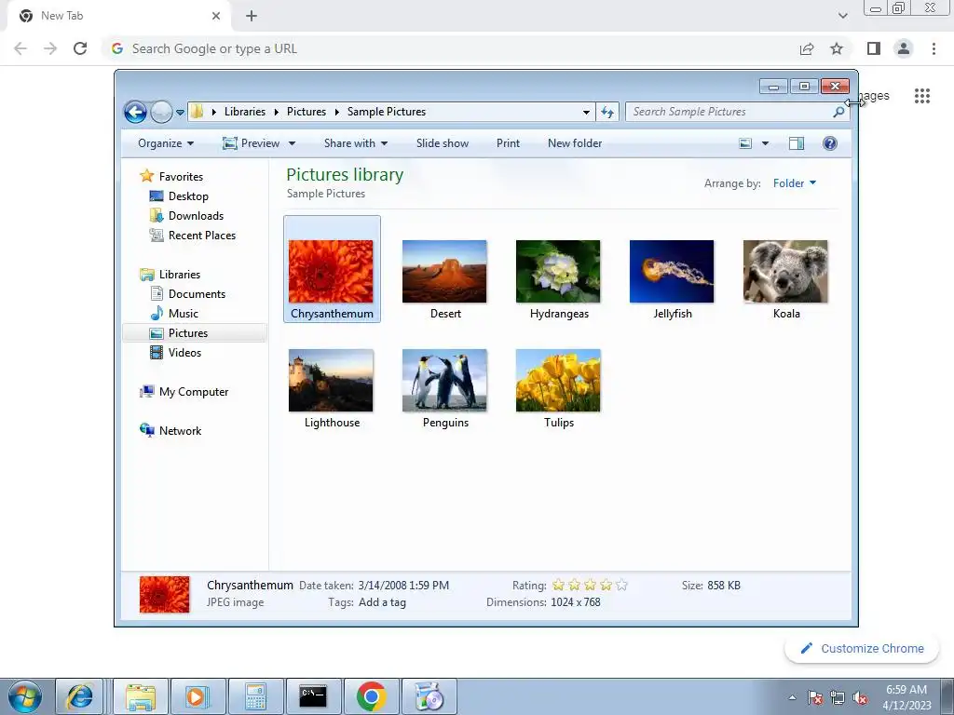The height and width of the screenshot is (715, 954).
Task: Toggle Chrome side panel icon
Action: click(x=874, y=48)
